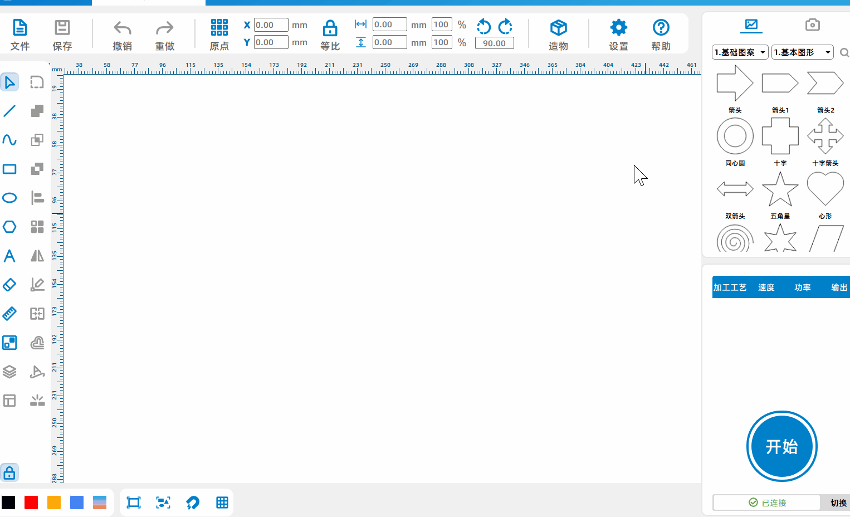Screen dimensions: 850x517
Task: Open the 造物 cube icon
Action: [558, 35]
